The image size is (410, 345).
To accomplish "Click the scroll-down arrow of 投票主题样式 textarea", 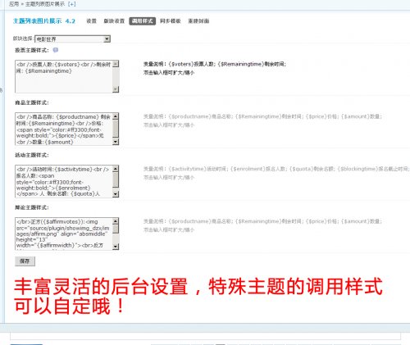I will [116, 89].
